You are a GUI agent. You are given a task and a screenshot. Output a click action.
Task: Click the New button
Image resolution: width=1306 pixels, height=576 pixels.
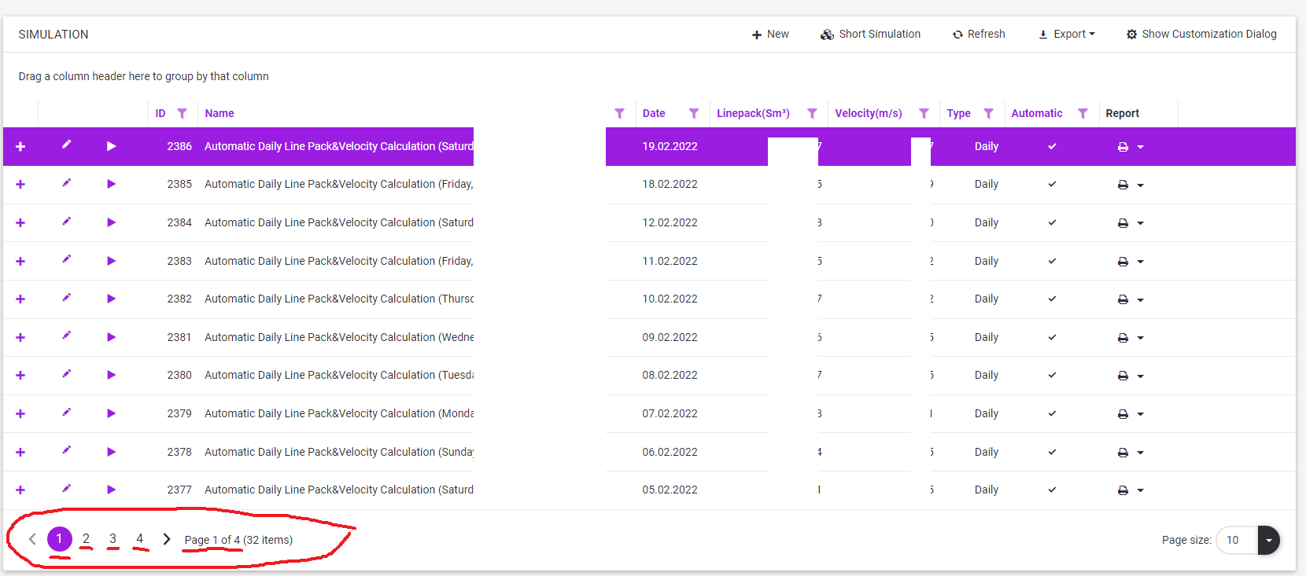click(770, 34)
